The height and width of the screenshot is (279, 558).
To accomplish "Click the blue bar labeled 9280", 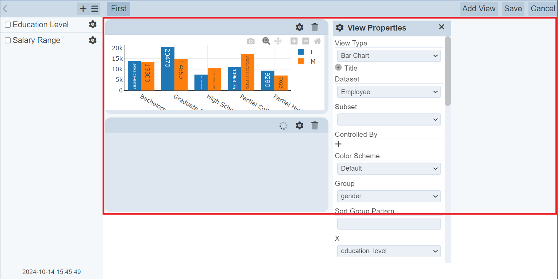I will pyautogui.click(x=268, y=81).
